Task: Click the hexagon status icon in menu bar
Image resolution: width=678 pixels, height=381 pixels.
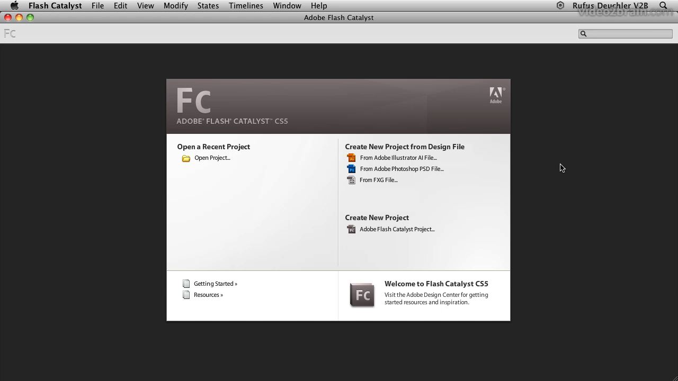Action: [560, 5]
